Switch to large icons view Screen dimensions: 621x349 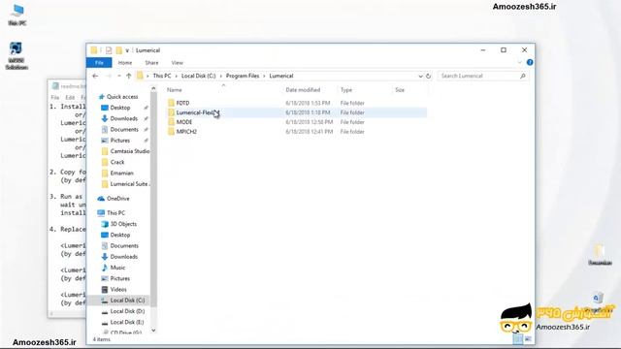click(x=528, y=339)
